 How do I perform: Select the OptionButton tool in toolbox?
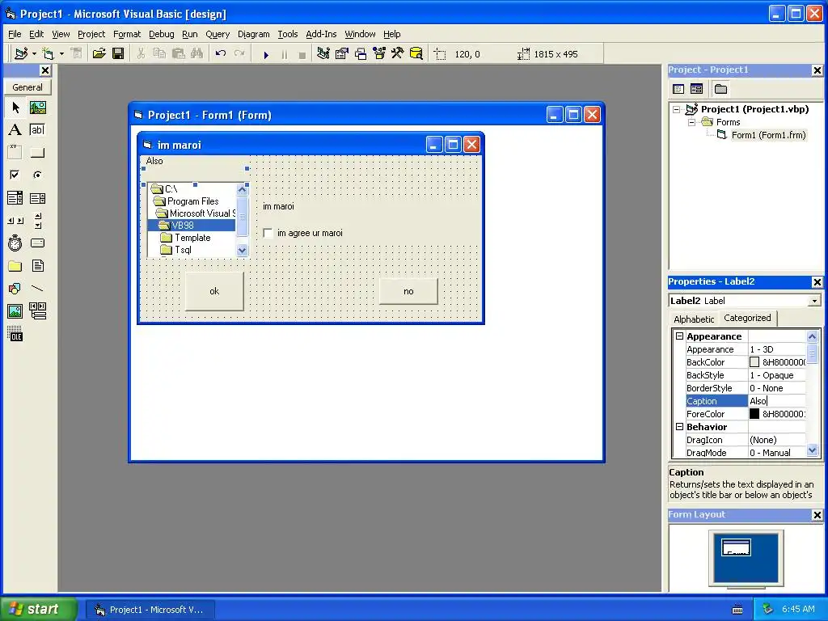37,175
